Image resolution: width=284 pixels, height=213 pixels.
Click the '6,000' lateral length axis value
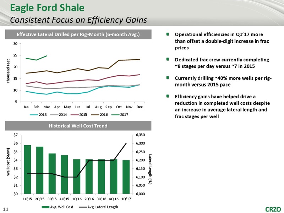tap(140, 194)
